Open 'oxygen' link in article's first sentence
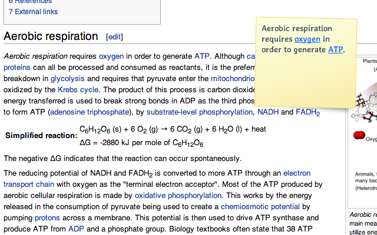 111,56
